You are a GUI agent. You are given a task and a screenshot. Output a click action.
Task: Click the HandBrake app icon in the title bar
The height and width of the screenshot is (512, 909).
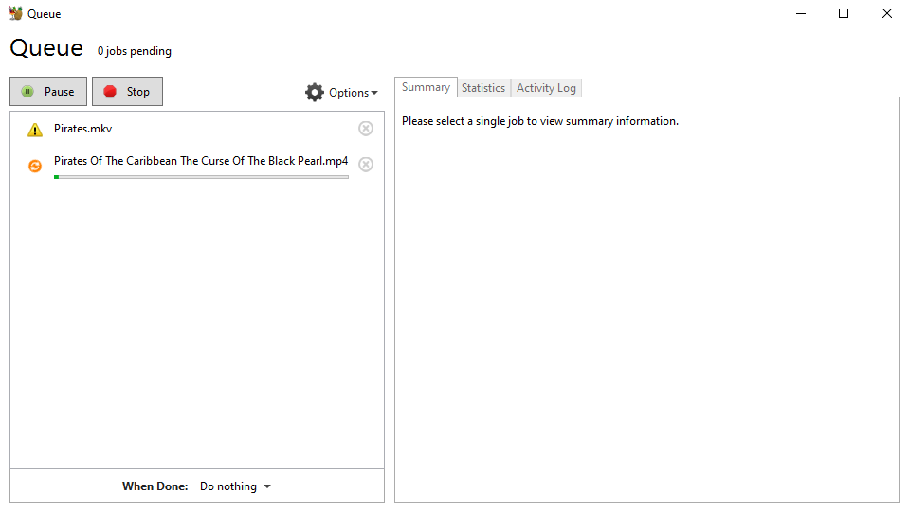click(x=16, y=13)
